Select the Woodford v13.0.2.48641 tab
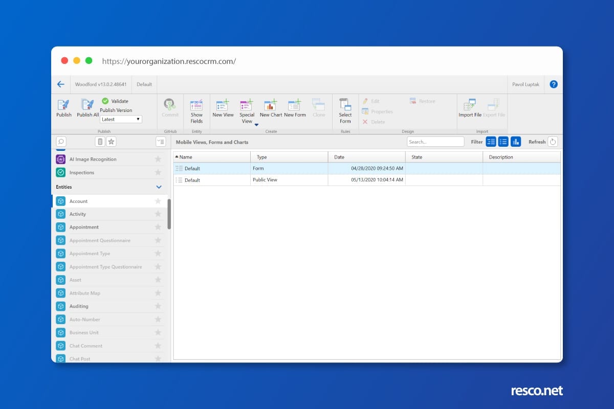 (101, 84)
